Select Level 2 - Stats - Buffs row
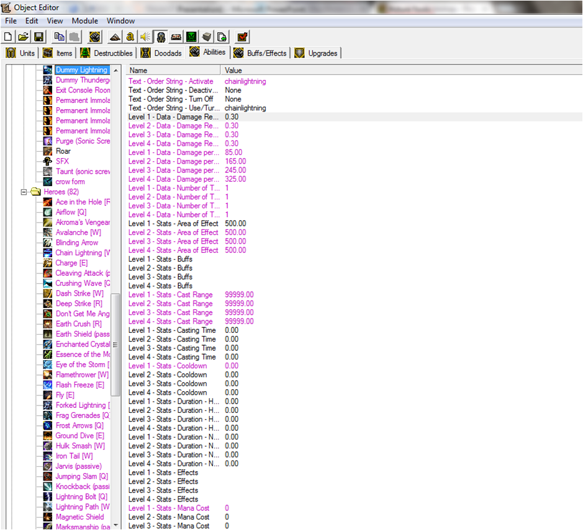583x530 pixels. click(x=355, y=268)
